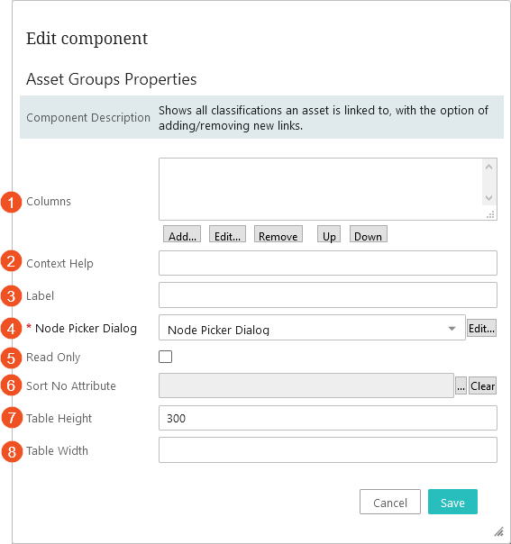The width and height of the screenshot is (511, 544).
Task: Click the Columns textarea resize handle
Action: [490, 214]
